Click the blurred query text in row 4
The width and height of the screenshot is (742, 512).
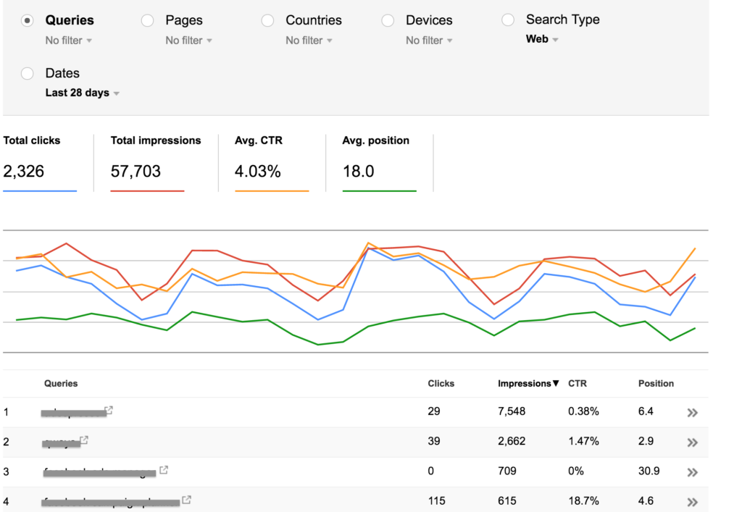click(111, 503)
